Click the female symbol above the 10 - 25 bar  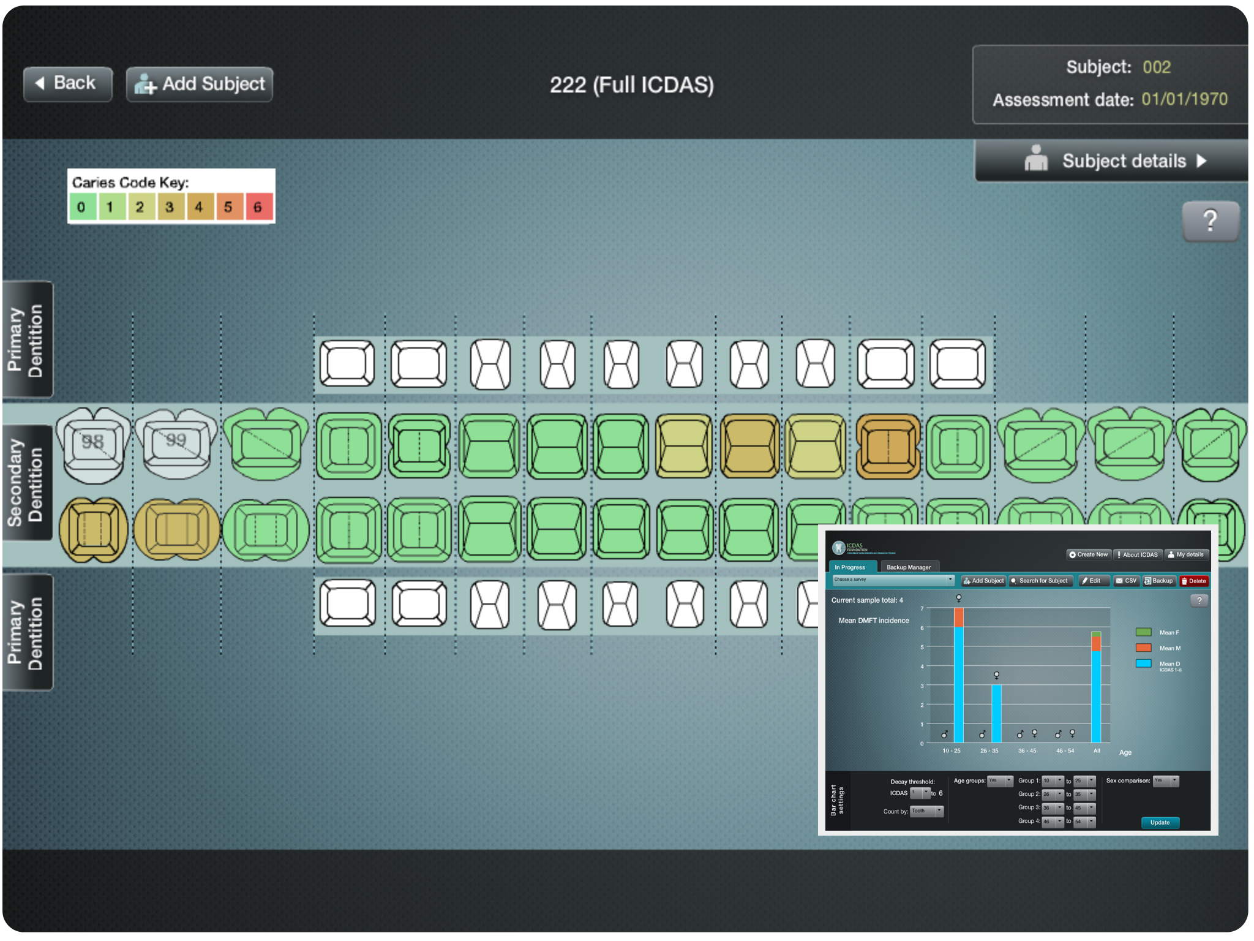(959, 599)
